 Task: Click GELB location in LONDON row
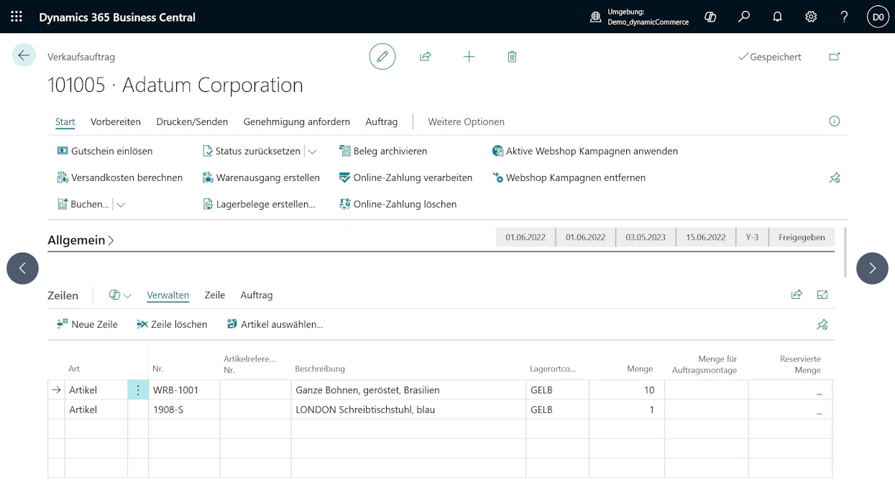pyautogui.click(x=557, y=410)
